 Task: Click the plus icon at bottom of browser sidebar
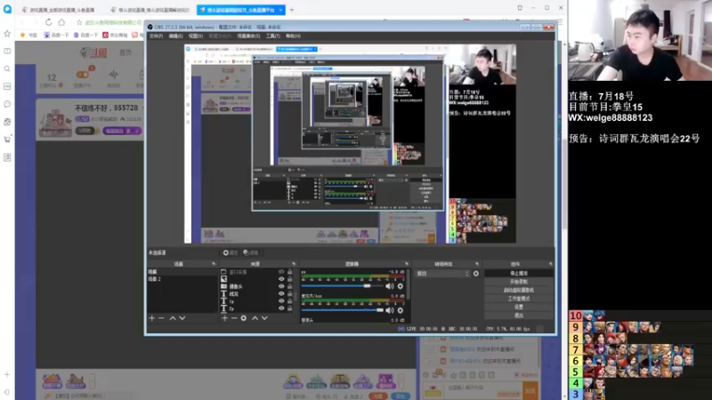7,374
